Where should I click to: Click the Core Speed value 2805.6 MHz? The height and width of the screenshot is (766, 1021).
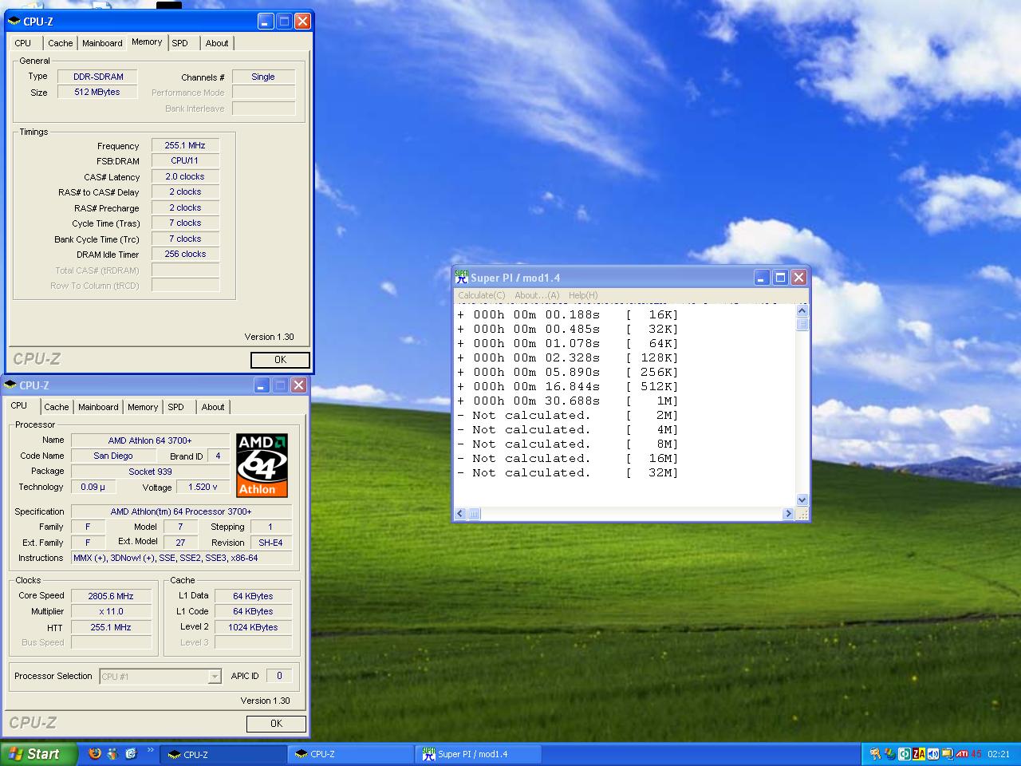coord(111,596)
